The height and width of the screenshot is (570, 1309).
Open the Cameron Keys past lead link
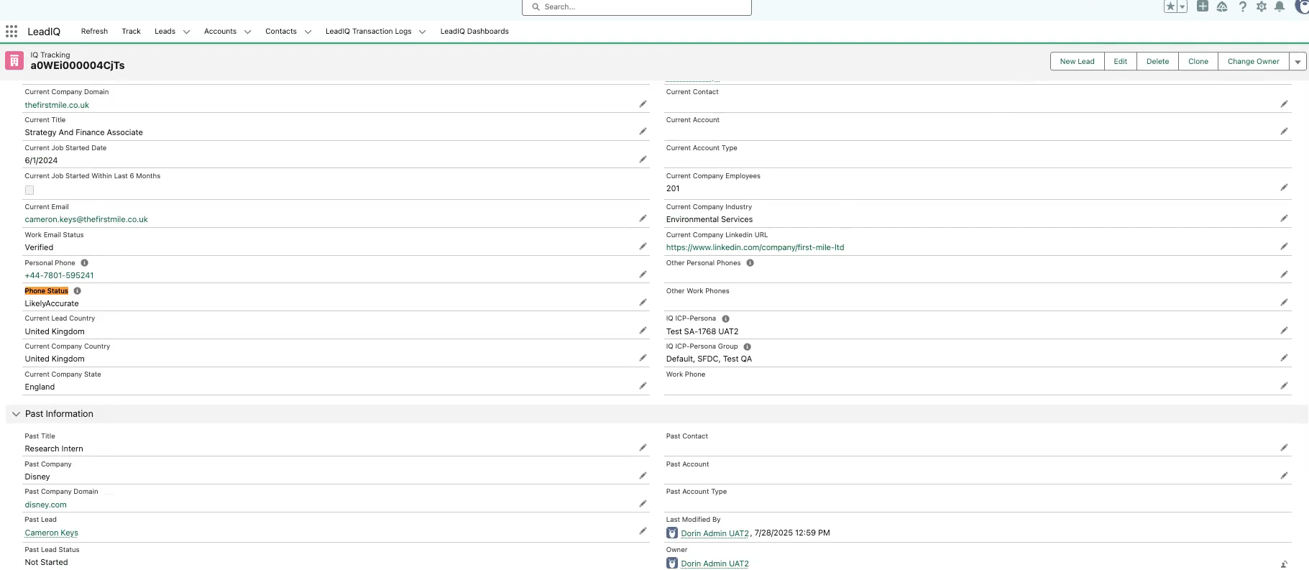(52, 533)
